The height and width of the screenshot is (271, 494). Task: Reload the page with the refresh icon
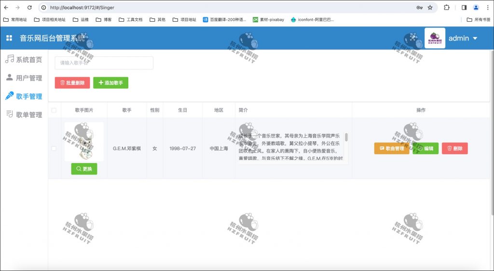coord(29,8)
